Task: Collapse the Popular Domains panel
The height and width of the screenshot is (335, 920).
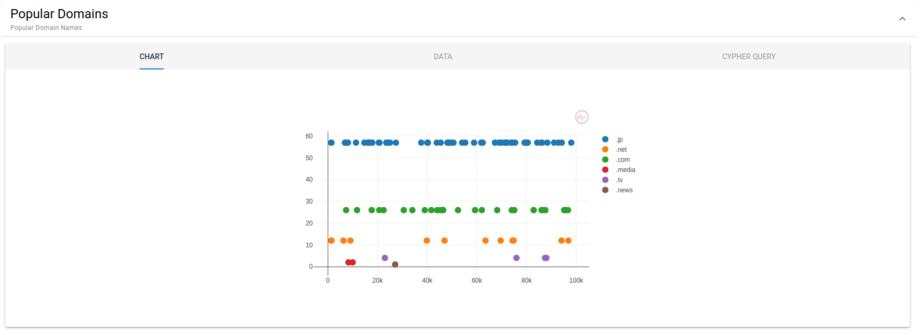Action: (x=902, y=19)
